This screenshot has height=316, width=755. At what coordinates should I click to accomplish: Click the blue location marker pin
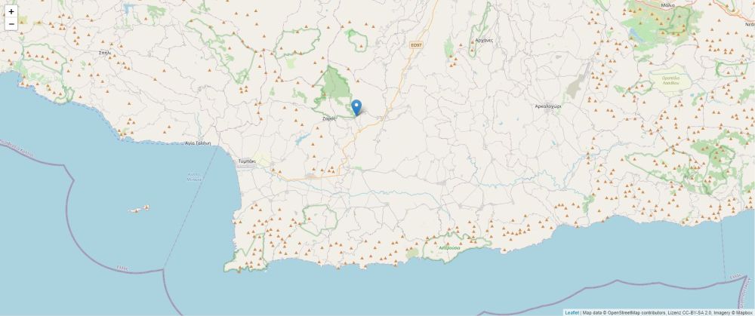[356, 107]
